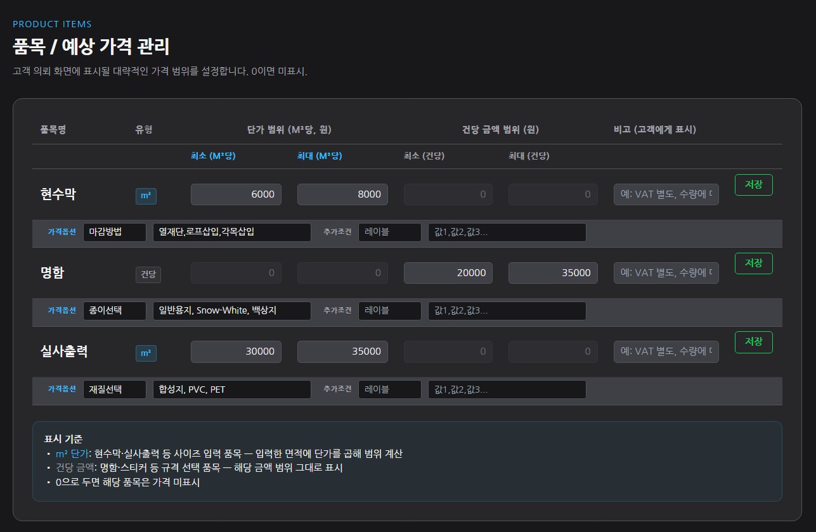The image size is (816, 532).
Task: Edit the 열재단,로프삽입,각목삽입 option values field
Action: tap(231, 232)
